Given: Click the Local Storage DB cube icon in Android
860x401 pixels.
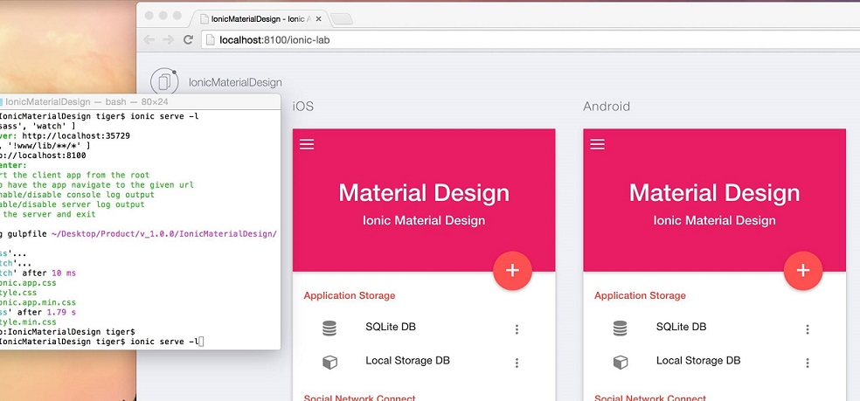Looking at the screenshot, I should point(620,362).
